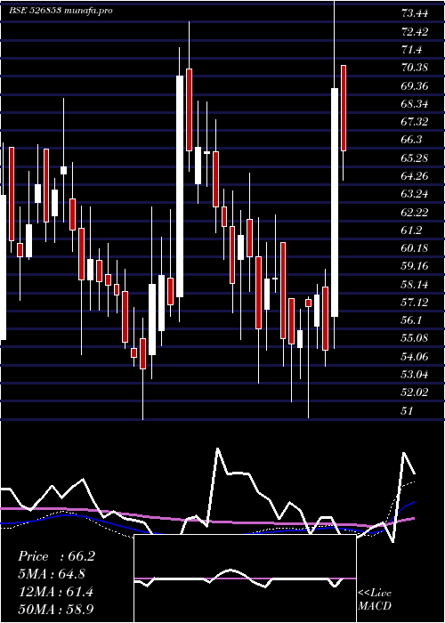Screen dimensions: 445x623
Task: Select the last red candlestick on the right
Action: [344, 108]
